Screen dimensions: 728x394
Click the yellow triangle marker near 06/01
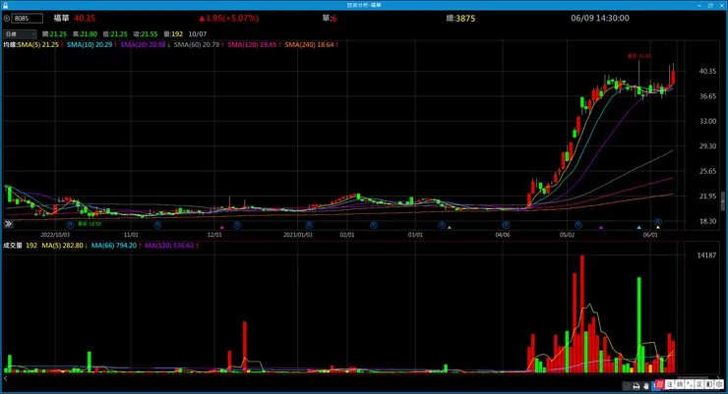pos(658,228)
